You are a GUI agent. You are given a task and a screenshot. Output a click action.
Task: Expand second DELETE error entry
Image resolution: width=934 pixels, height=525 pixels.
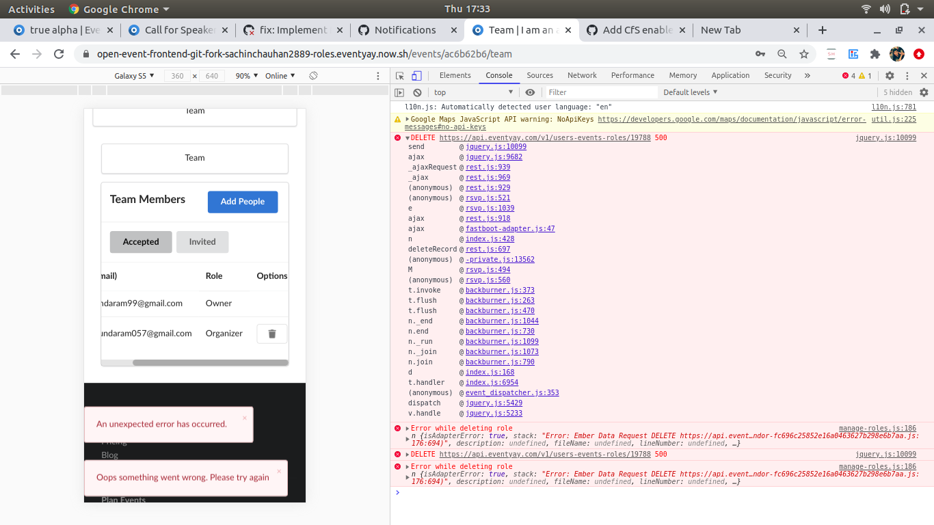[x=408, y=455]
